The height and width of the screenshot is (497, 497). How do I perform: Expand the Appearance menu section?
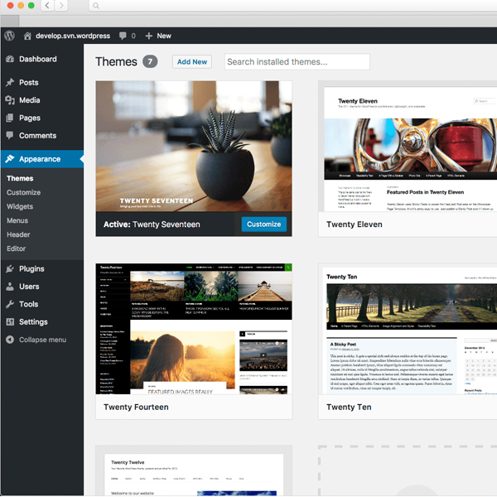coord(40,159)
